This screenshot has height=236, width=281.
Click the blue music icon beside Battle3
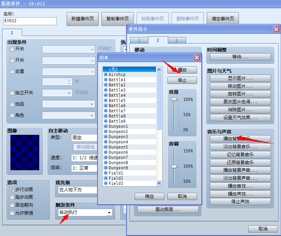click(106, 90)
